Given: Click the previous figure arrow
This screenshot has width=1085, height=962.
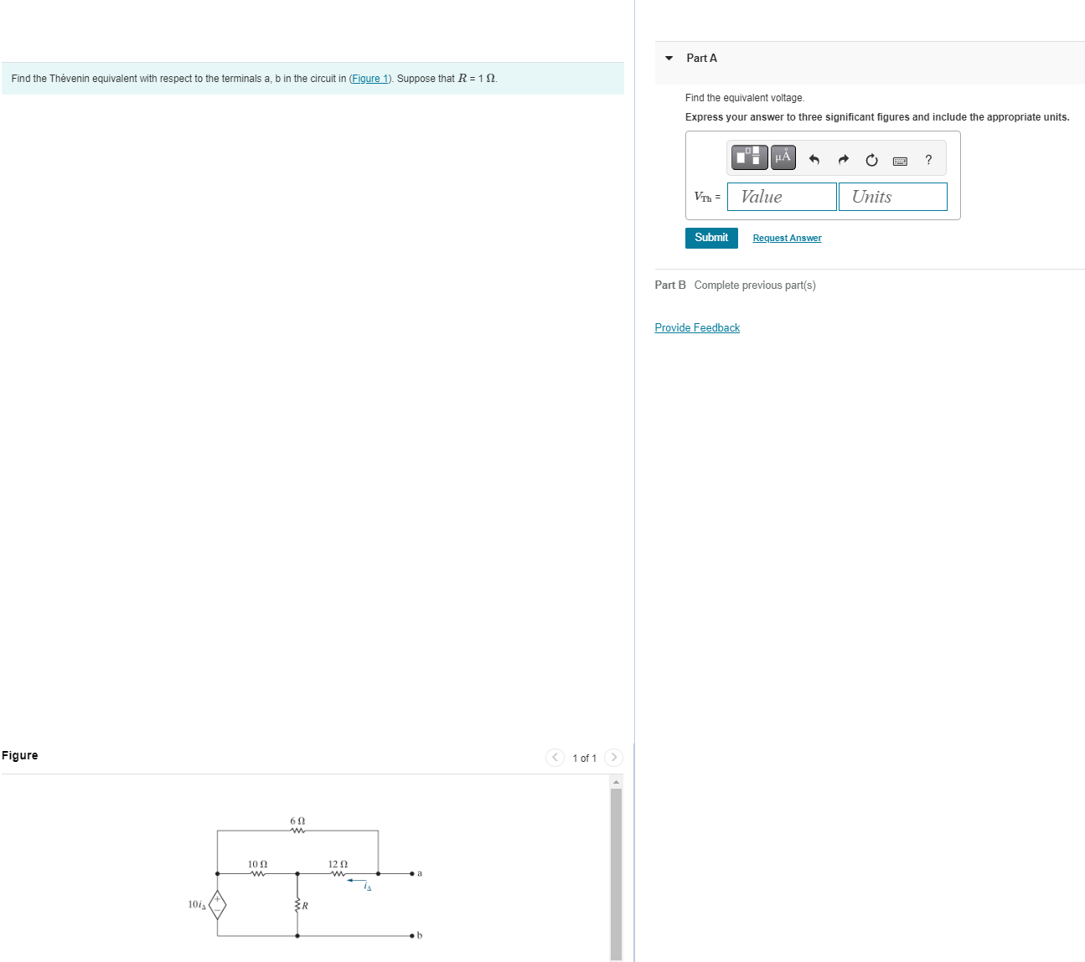Looking at the screenshot, I should point(555,757).
